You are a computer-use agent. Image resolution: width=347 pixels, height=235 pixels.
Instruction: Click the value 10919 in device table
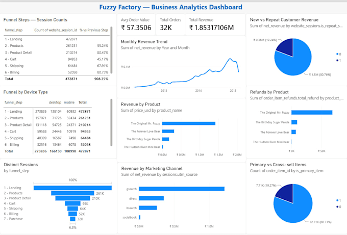[x=71, y=132]
